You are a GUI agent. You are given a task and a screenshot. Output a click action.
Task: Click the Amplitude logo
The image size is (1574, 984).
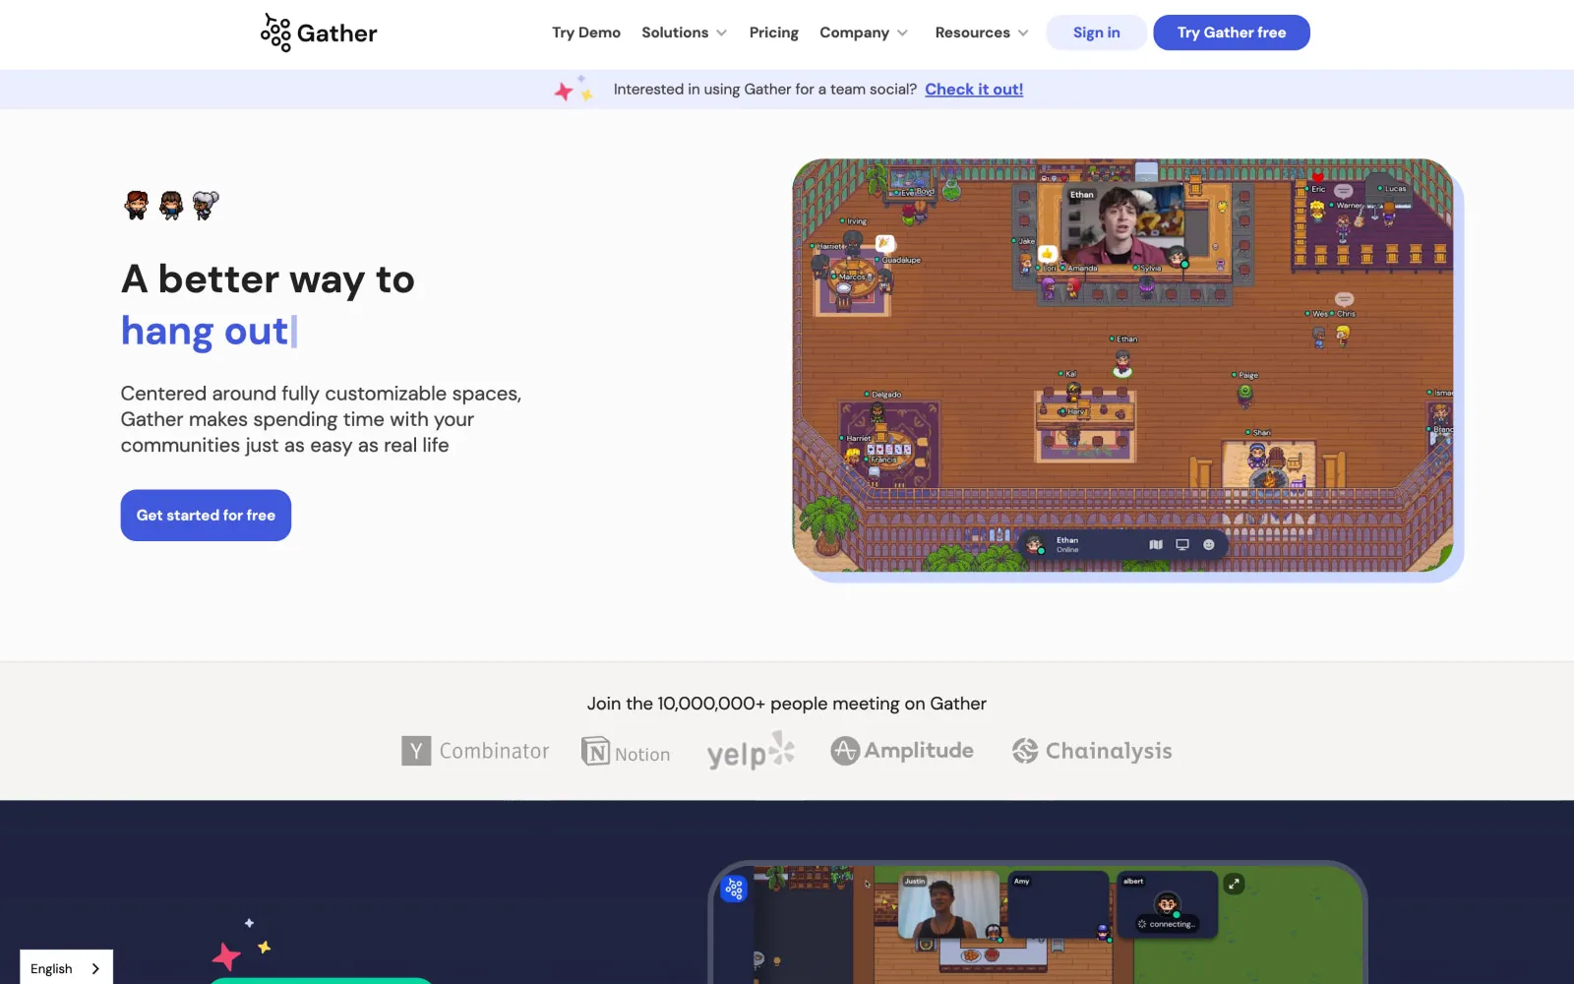(x=902, y=751)
